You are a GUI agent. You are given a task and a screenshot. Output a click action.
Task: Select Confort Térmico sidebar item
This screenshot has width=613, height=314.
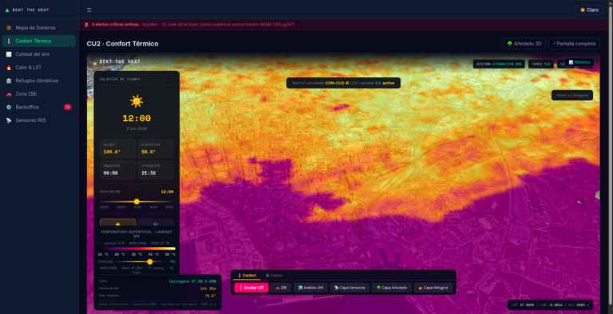39,41
